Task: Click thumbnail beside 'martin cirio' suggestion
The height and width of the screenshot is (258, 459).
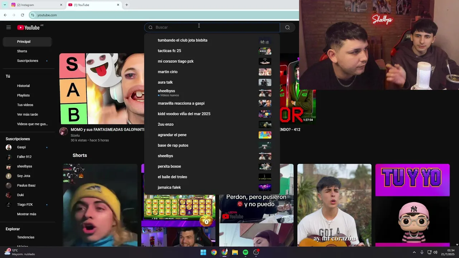Action: pyautogui.click(x=265, y=72)
